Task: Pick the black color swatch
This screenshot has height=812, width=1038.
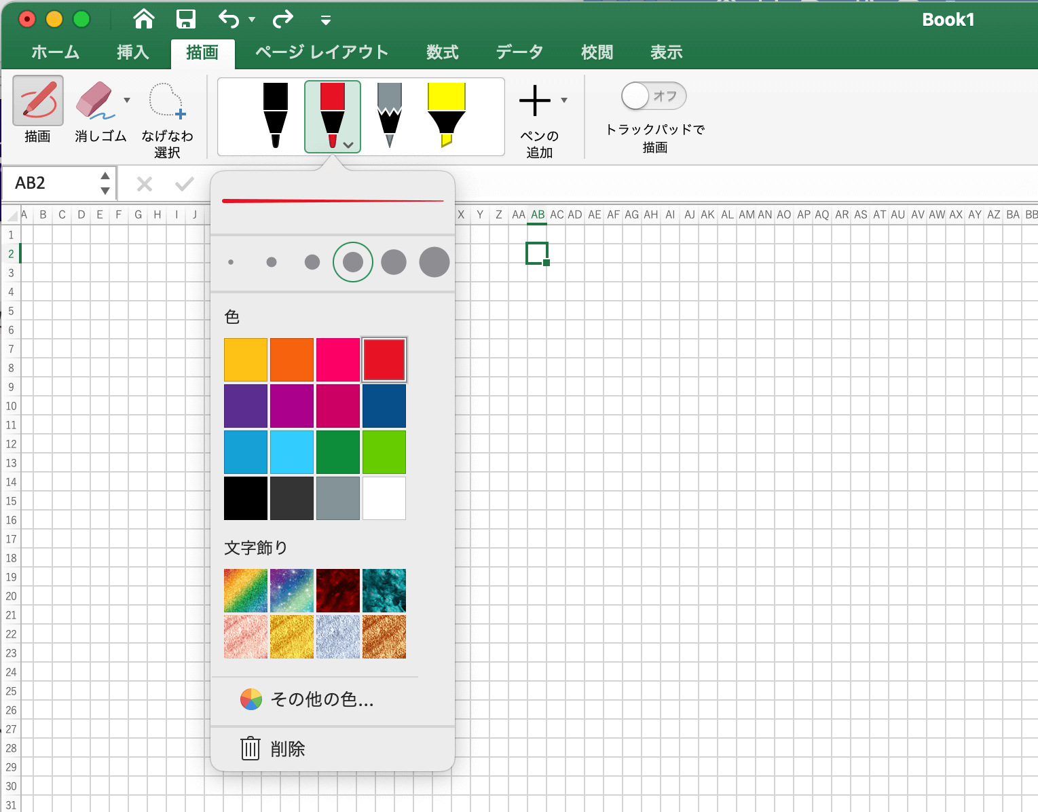Action: pos(246,498)
